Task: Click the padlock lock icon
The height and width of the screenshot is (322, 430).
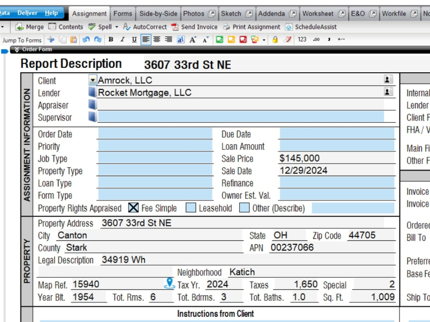Action: [275, 39]
